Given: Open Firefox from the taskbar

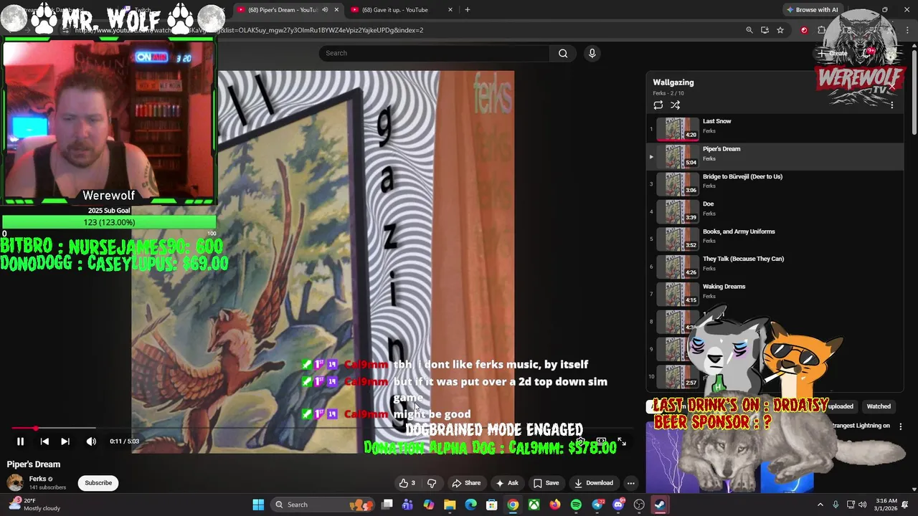Looking at the screenshot, I should [555, 505].
